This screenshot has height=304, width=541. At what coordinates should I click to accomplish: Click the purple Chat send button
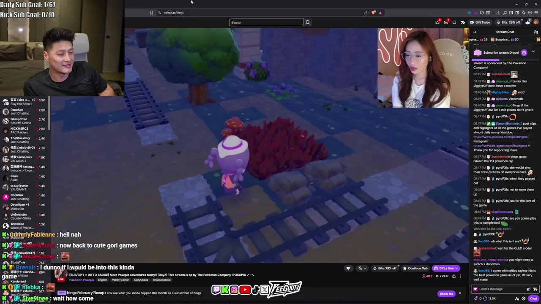tap(533, 299)
